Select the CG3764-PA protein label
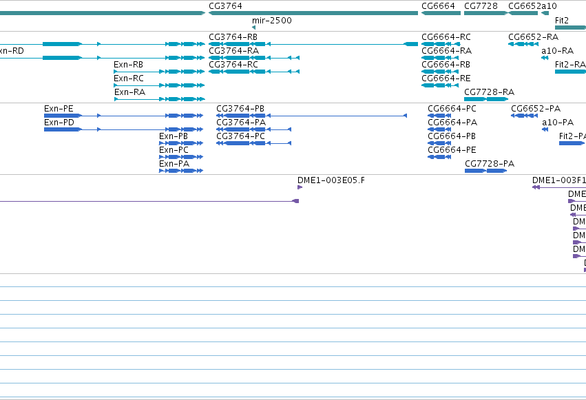The height and width of the screenshot is (400, 586). click(241, 123)
